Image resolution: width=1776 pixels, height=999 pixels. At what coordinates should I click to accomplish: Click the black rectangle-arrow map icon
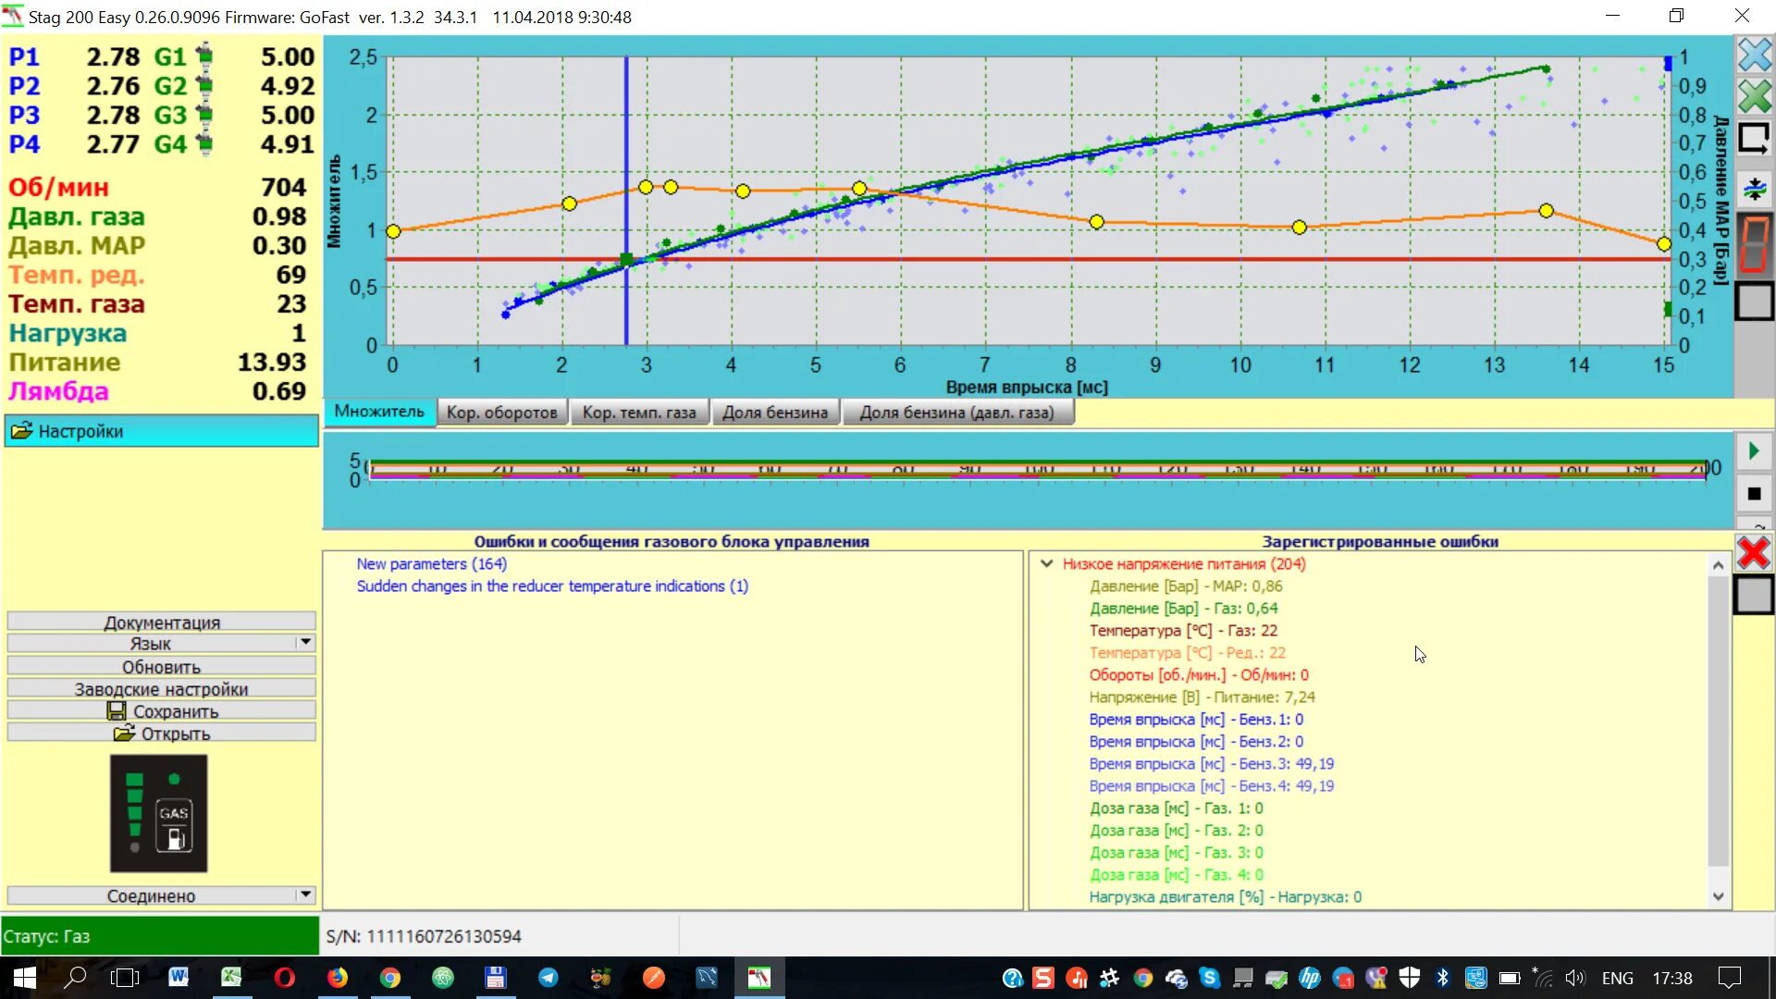1754,139
